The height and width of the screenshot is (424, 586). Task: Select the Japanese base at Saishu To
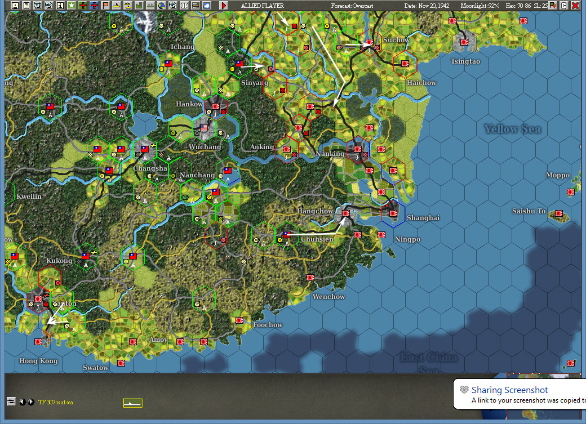point(559,213)
